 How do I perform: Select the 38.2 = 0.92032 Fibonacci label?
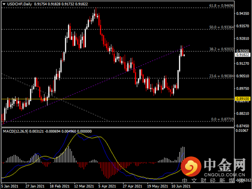(222, 49)
